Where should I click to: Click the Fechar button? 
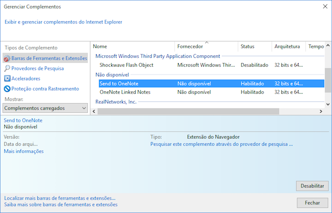[312, 203]
